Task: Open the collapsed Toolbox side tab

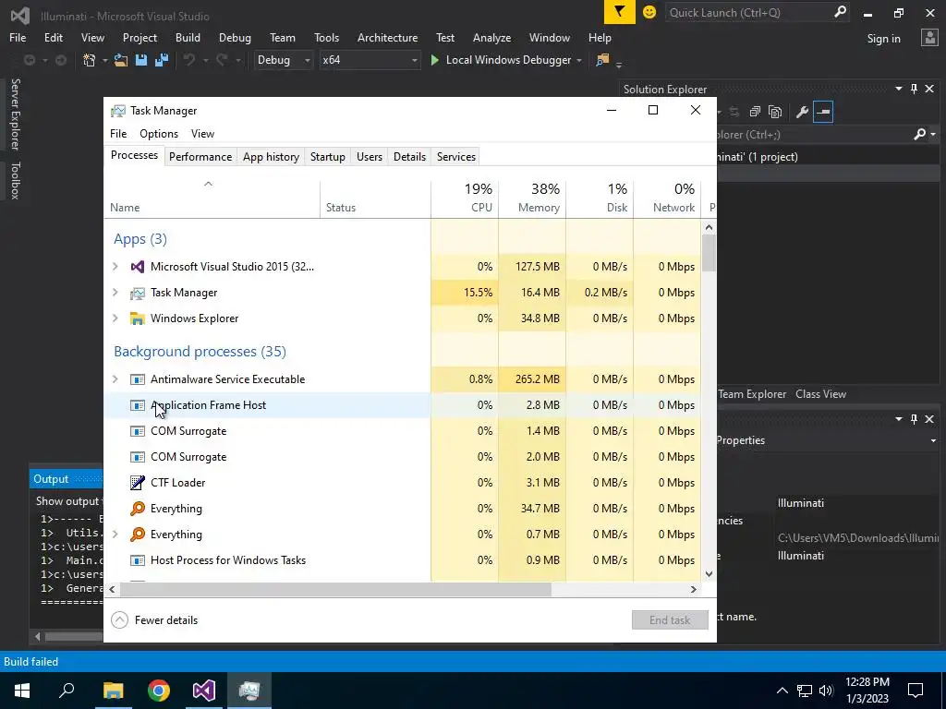Action: pyautogui.click(x=15, y=180)
